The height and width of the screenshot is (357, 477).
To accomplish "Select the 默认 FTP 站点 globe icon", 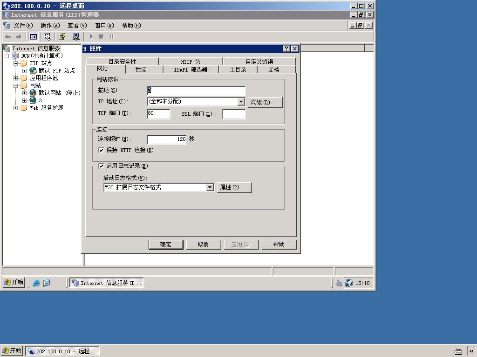I will coord(33,71).
